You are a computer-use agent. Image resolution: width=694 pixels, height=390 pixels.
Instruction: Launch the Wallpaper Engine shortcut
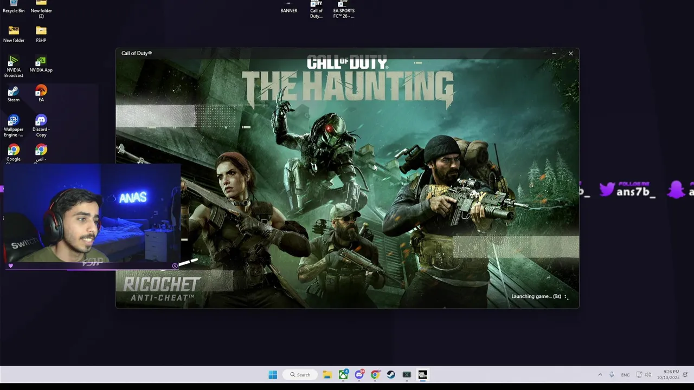pos(14,126)
